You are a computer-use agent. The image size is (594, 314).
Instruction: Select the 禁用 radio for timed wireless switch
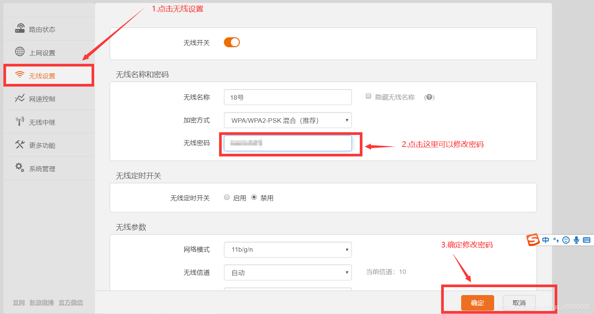[x=254, y=197]
